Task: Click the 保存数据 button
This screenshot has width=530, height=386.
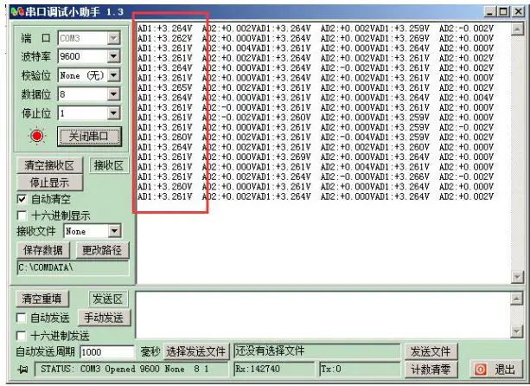Action: coord(43,250)
